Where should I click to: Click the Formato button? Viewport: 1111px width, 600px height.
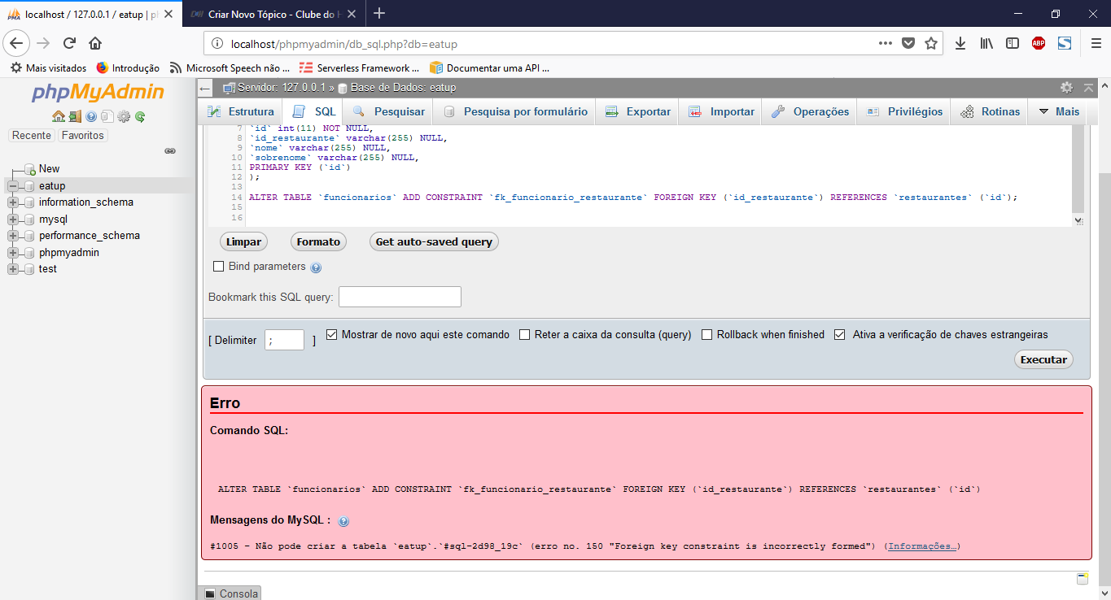pyautogui.click(x=318, y=241)
